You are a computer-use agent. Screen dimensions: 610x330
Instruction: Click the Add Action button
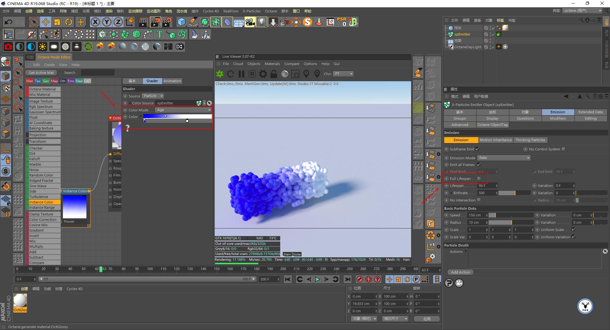pyautogui.click(x=460, y=272)
